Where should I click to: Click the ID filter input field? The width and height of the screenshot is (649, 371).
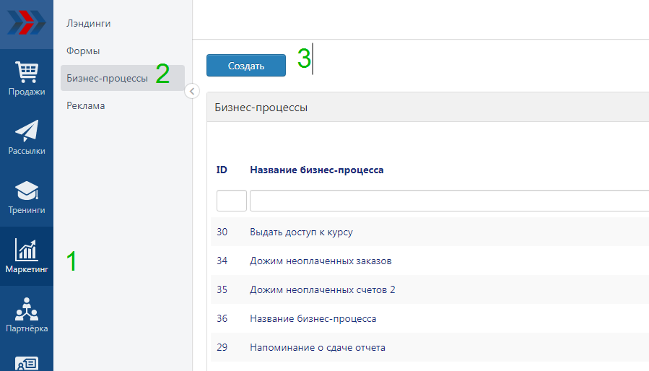[x=231, y=201]
